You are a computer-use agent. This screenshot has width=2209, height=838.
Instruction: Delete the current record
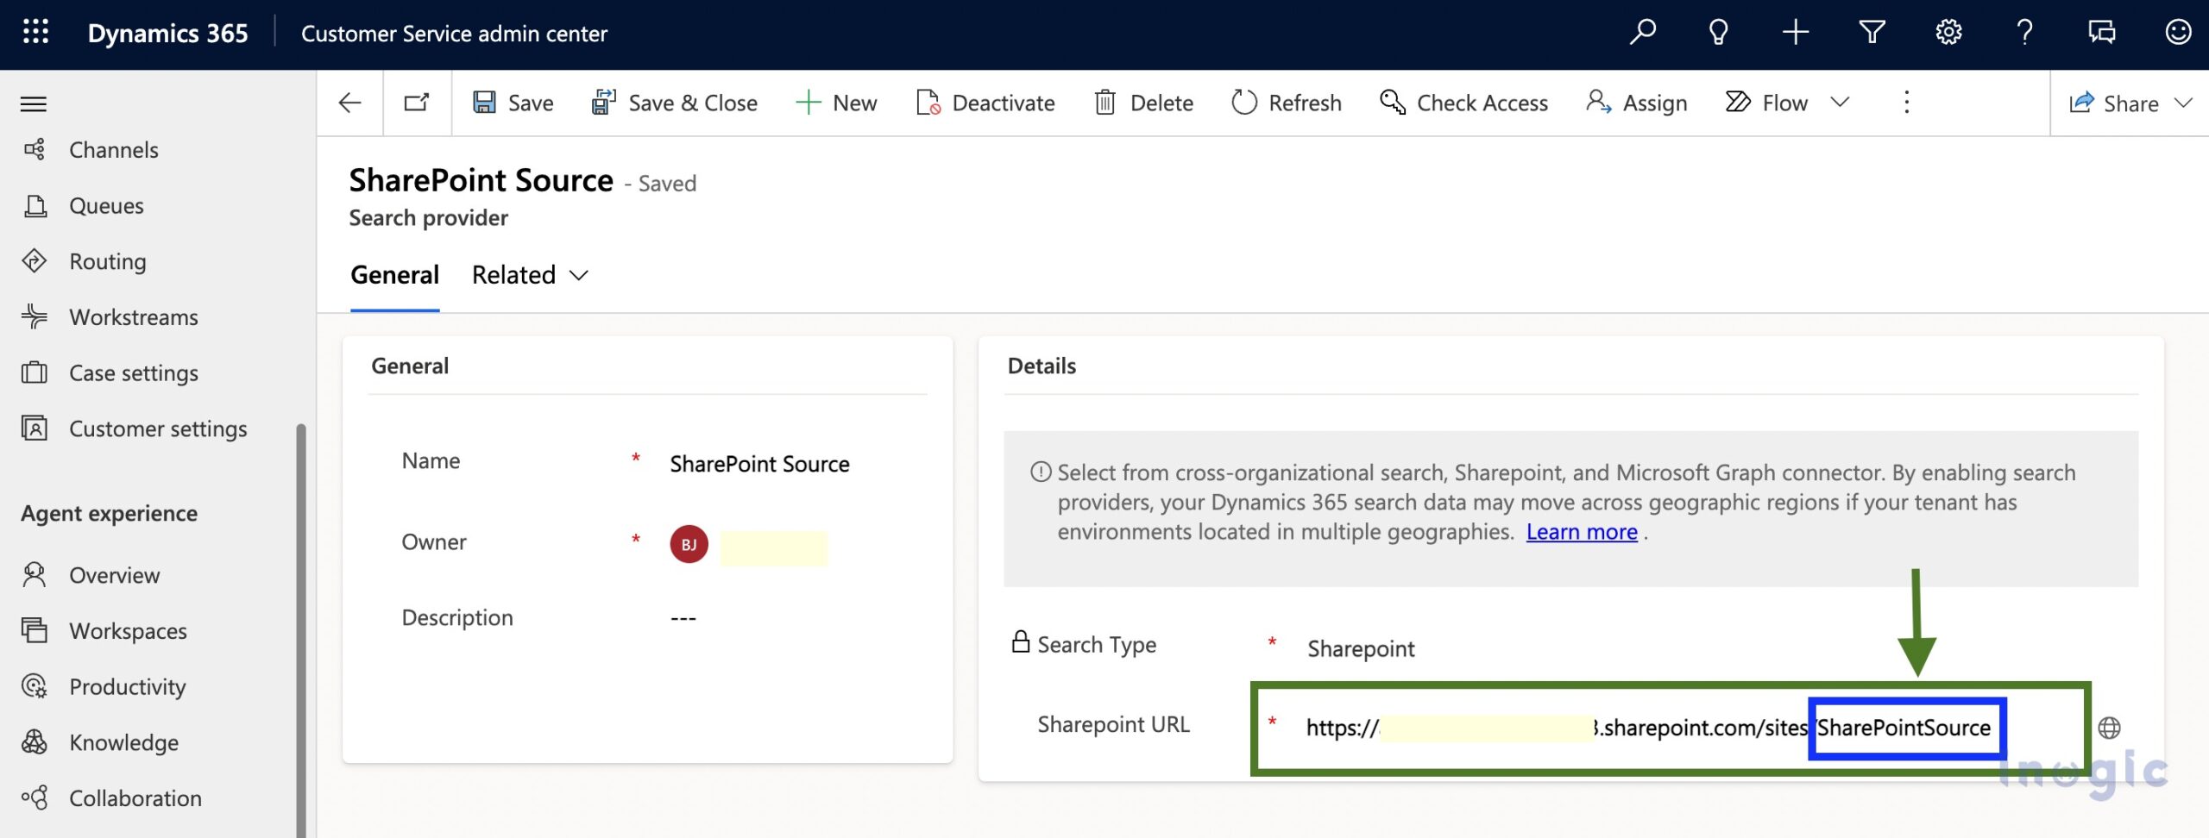pos(1144,103)
